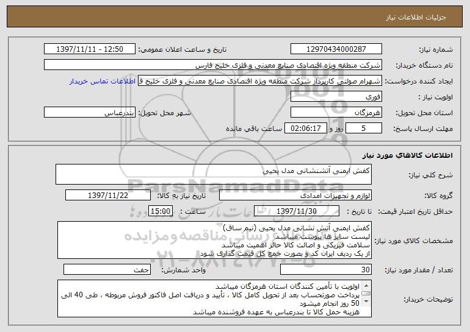This screenshot has width=470, height=332.
Task: Click the unit field showing جفت
Action: tap(107, 269)
